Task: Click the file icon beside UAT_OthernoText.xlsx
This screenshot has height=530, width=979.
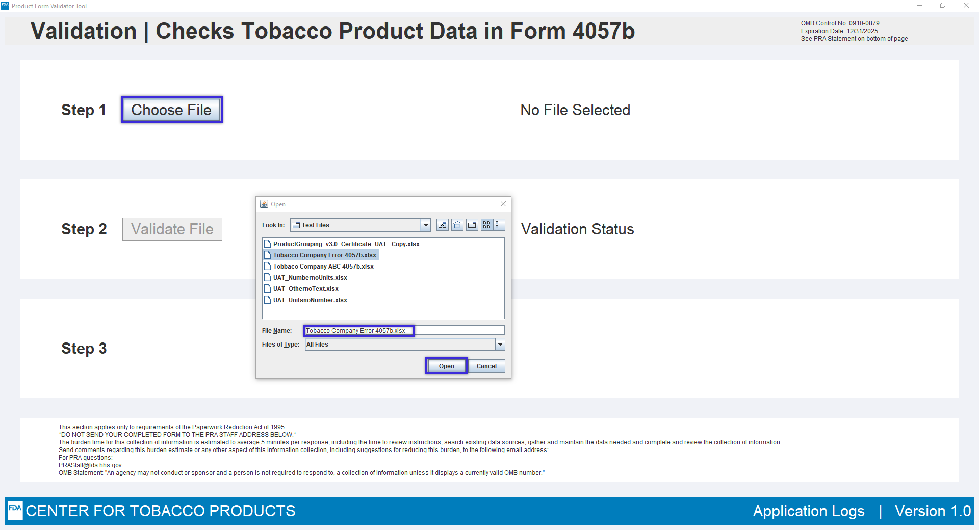Action: [x=267, y=289]
